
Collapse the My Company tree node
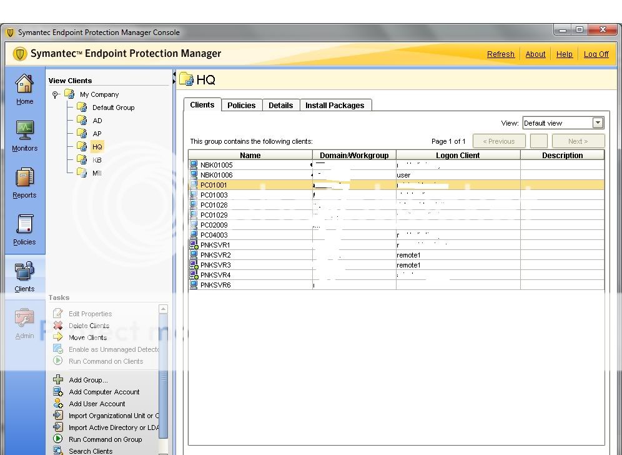click(x=55, y=94)
